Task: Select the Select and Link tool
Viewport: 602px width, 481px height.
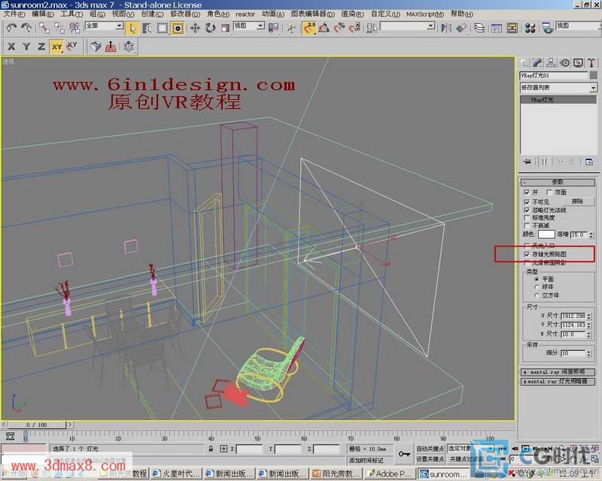Action: [x=44, y=28]
